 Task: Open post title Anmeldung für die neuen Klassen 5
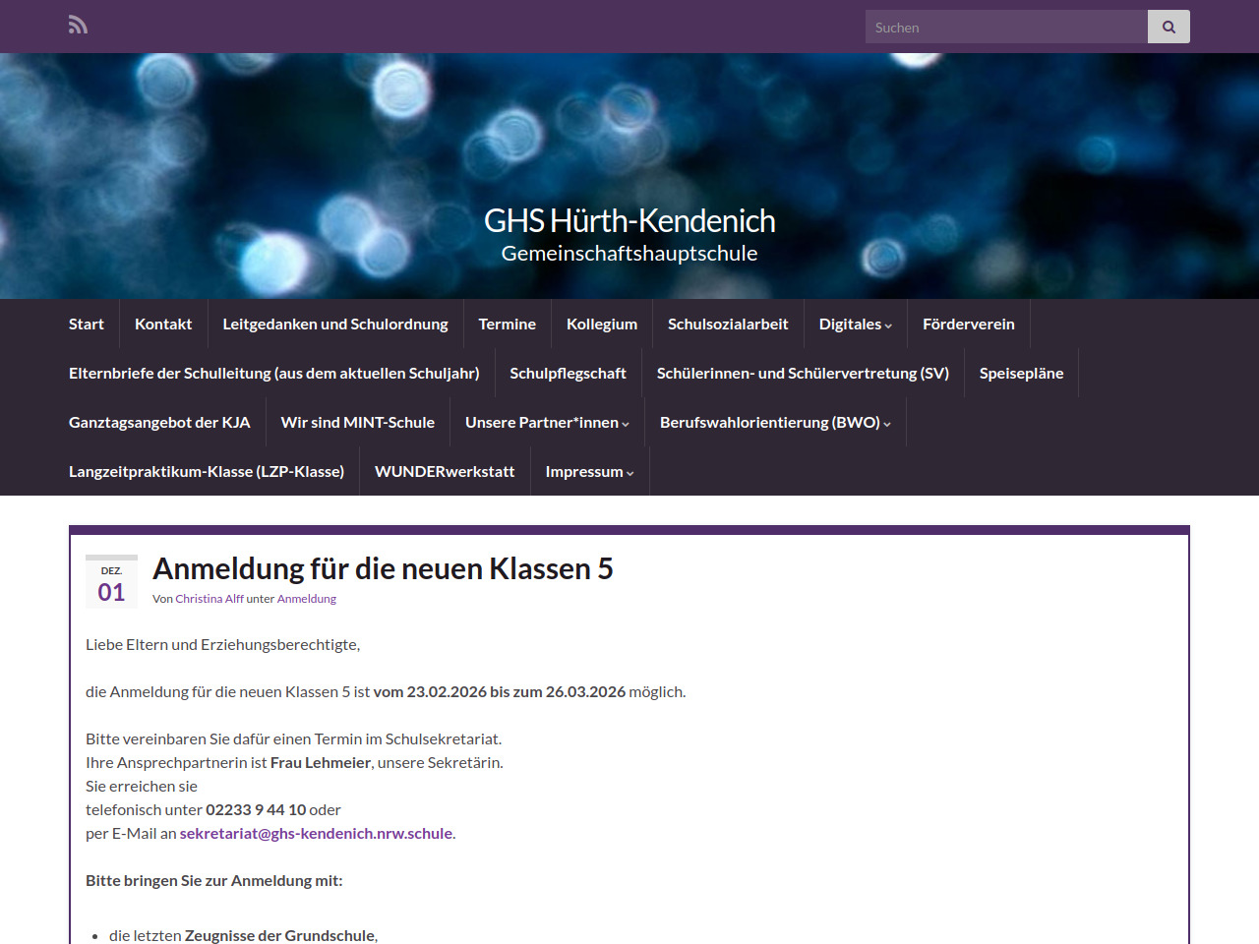click(x=383, y=569)
